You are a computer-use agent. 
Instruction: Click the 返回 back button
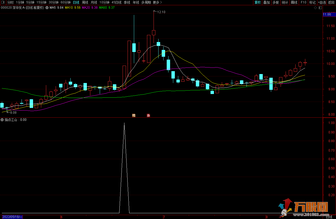[x=331, y=2]
